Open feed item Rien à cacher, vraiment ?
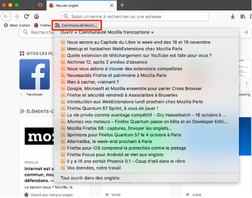 [93, 82]
